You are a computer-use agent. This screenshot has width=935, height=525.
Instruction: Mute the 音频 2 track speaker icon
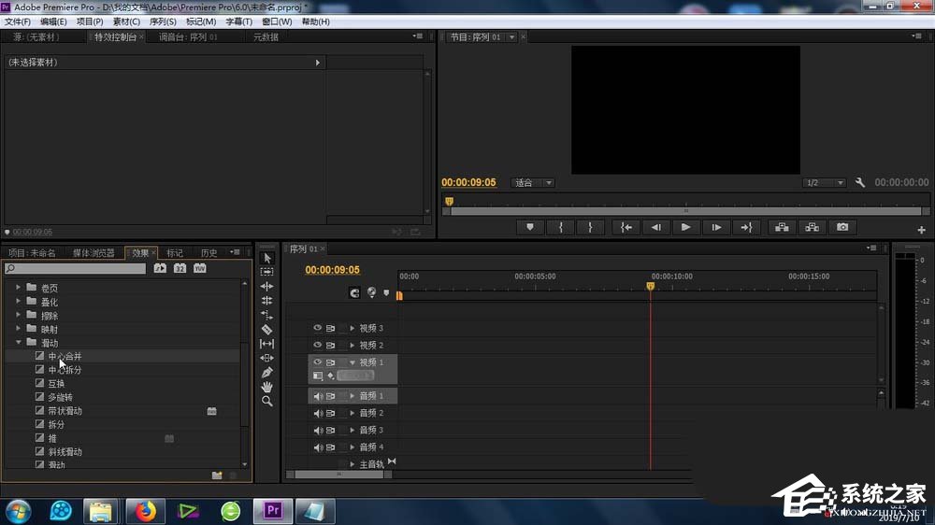coord(318,413)
